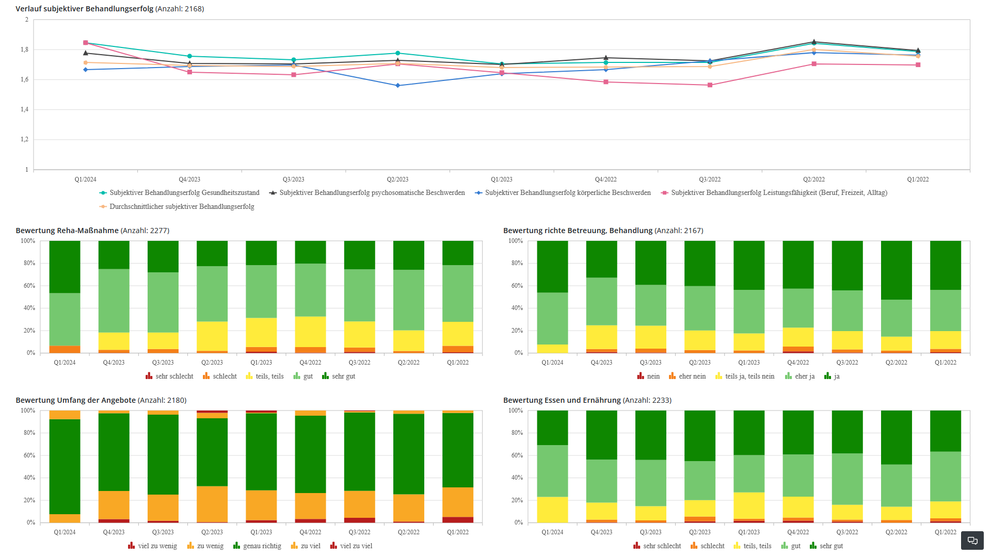Click Q1/2024 bar in Reha-Maßnahme chart
The width and height of the screenshot is (991, 557).
65,297
